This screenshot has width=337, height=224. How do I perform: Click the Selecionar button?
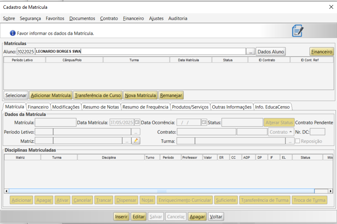click(16, 95)
